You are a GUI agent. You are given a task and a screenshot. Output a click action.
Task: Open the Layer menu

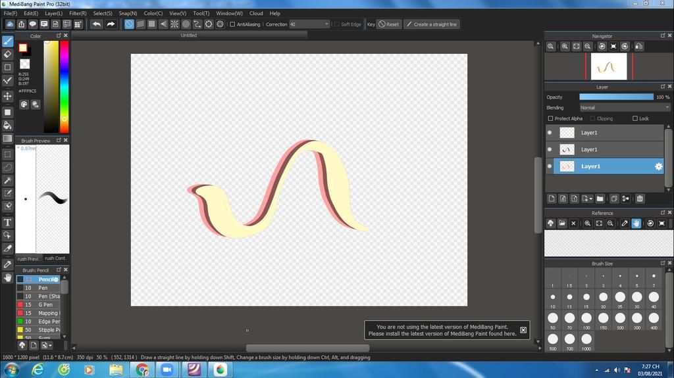click(x=54, y=13)
